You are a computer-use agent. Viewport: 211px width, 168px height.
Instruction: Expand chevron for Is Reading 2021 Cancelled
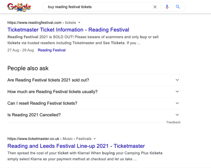tap(177, 115)
